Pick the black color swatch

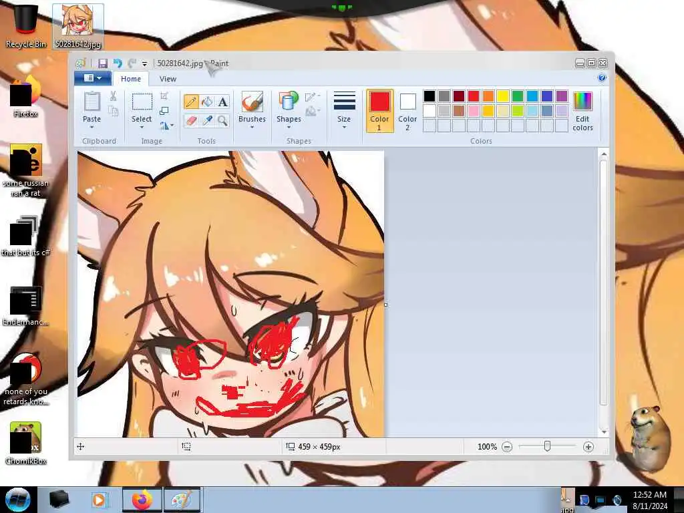tap(430, 96)
